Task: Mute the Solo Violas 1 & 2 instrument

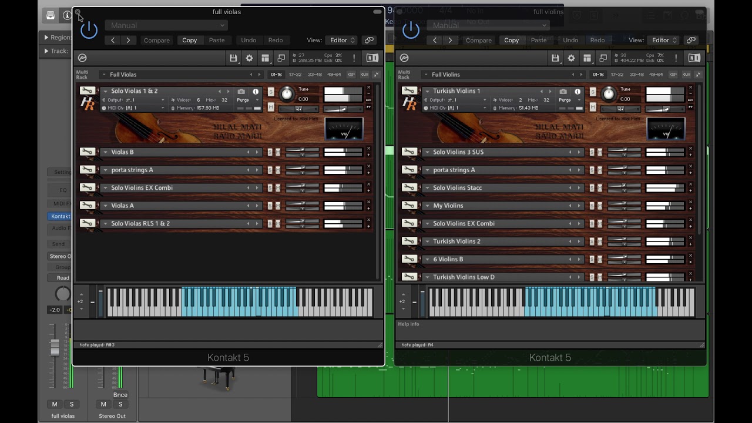Action: [x=271, y=107]
